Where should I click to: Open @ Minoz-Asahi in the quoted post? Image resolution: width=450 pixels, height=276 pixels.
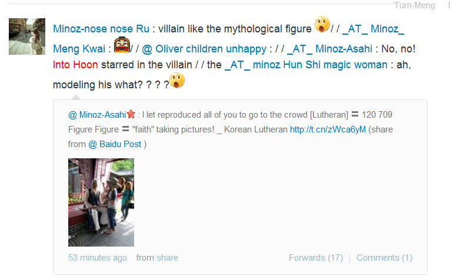(97, 115)
